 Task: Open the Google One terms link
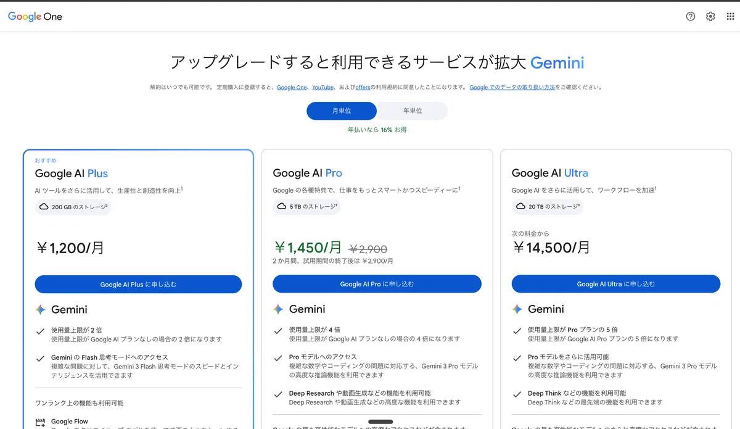click(292, 88)
